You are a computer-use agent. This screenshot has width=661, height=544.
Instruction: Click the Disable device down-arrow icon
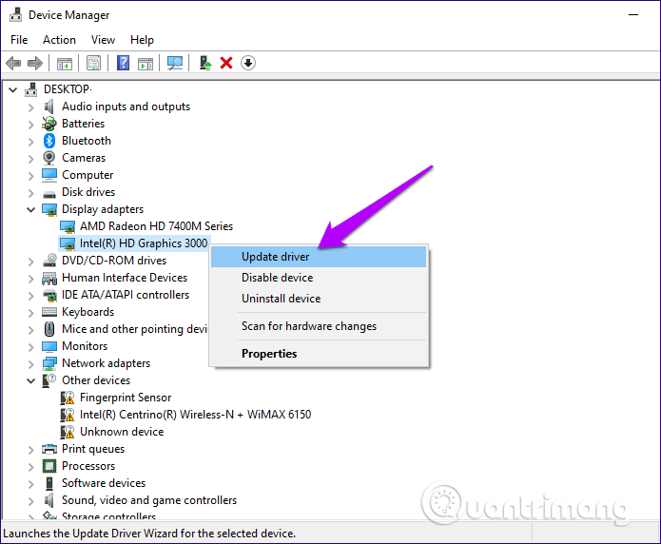point(248,64)
